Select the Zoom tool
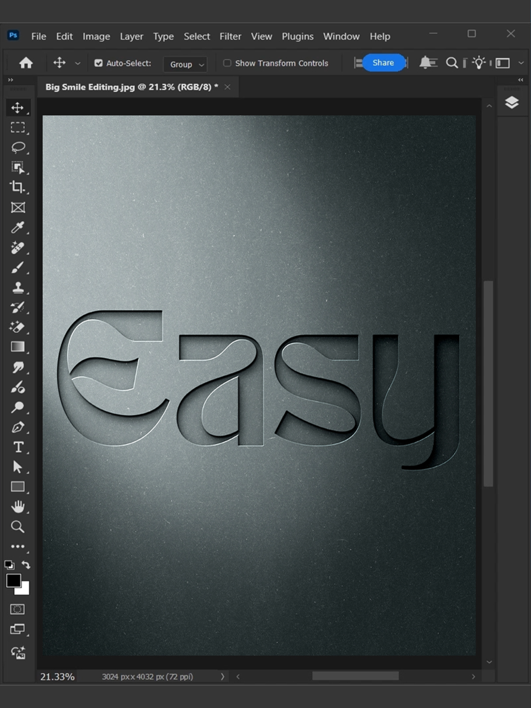 click(18, 527)
